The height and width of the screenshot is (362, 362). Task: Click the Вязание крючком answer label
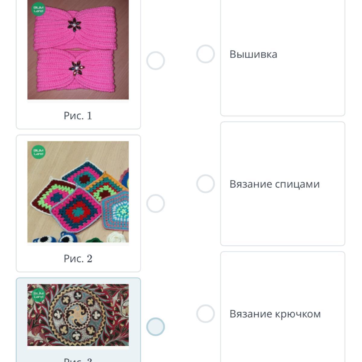click(x=275, y=314)
